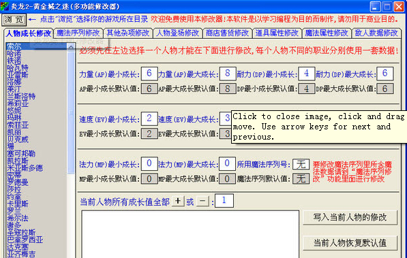This screenshot has width=407, height=258.
Task: Choose 哈瓦特 from the character list
Action: 18,68
